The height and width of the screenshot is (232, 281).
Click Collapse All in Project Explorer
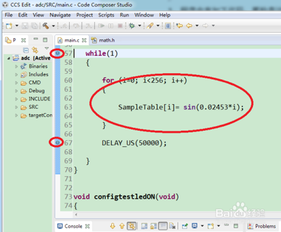26,50
